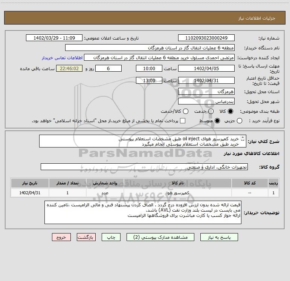This screenshot has width=290, height=281.
Task: Choose the متوسط purchase type radio
Action: 217,121
